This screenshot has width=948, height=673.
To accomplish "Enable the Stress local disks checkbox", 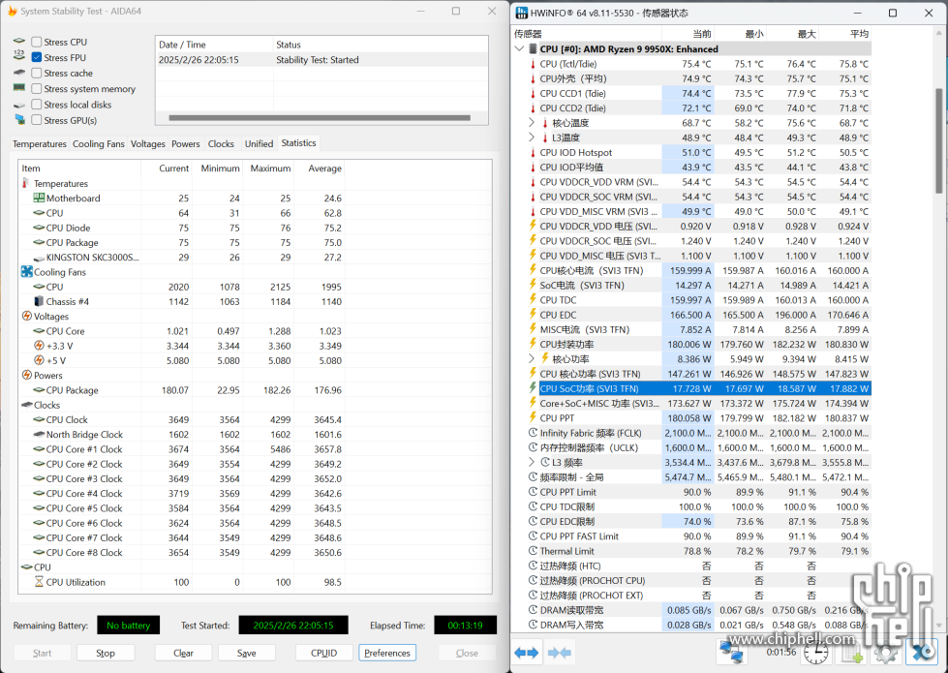I will click(37, 105).
